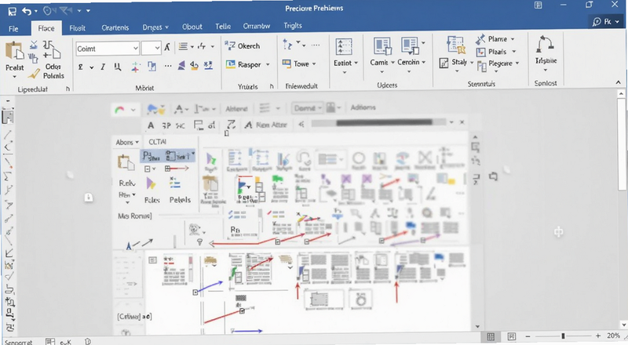Viewport: 628px width, 345px height.
Task: Expand the arrow under Pcelst
Action: pyautogui.click(x=14, y=76)
